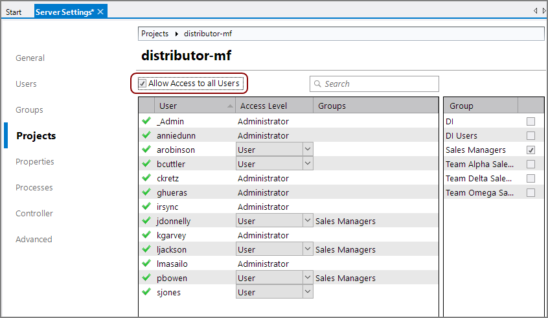This screenshot has height=318, width=548.
Task: Expand access level dropdown for sjones
Action: click(308, 292)
